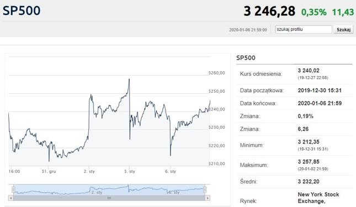Click the navigator right scroll arrow
Viewport: 356px width, 207px height.
208,198
